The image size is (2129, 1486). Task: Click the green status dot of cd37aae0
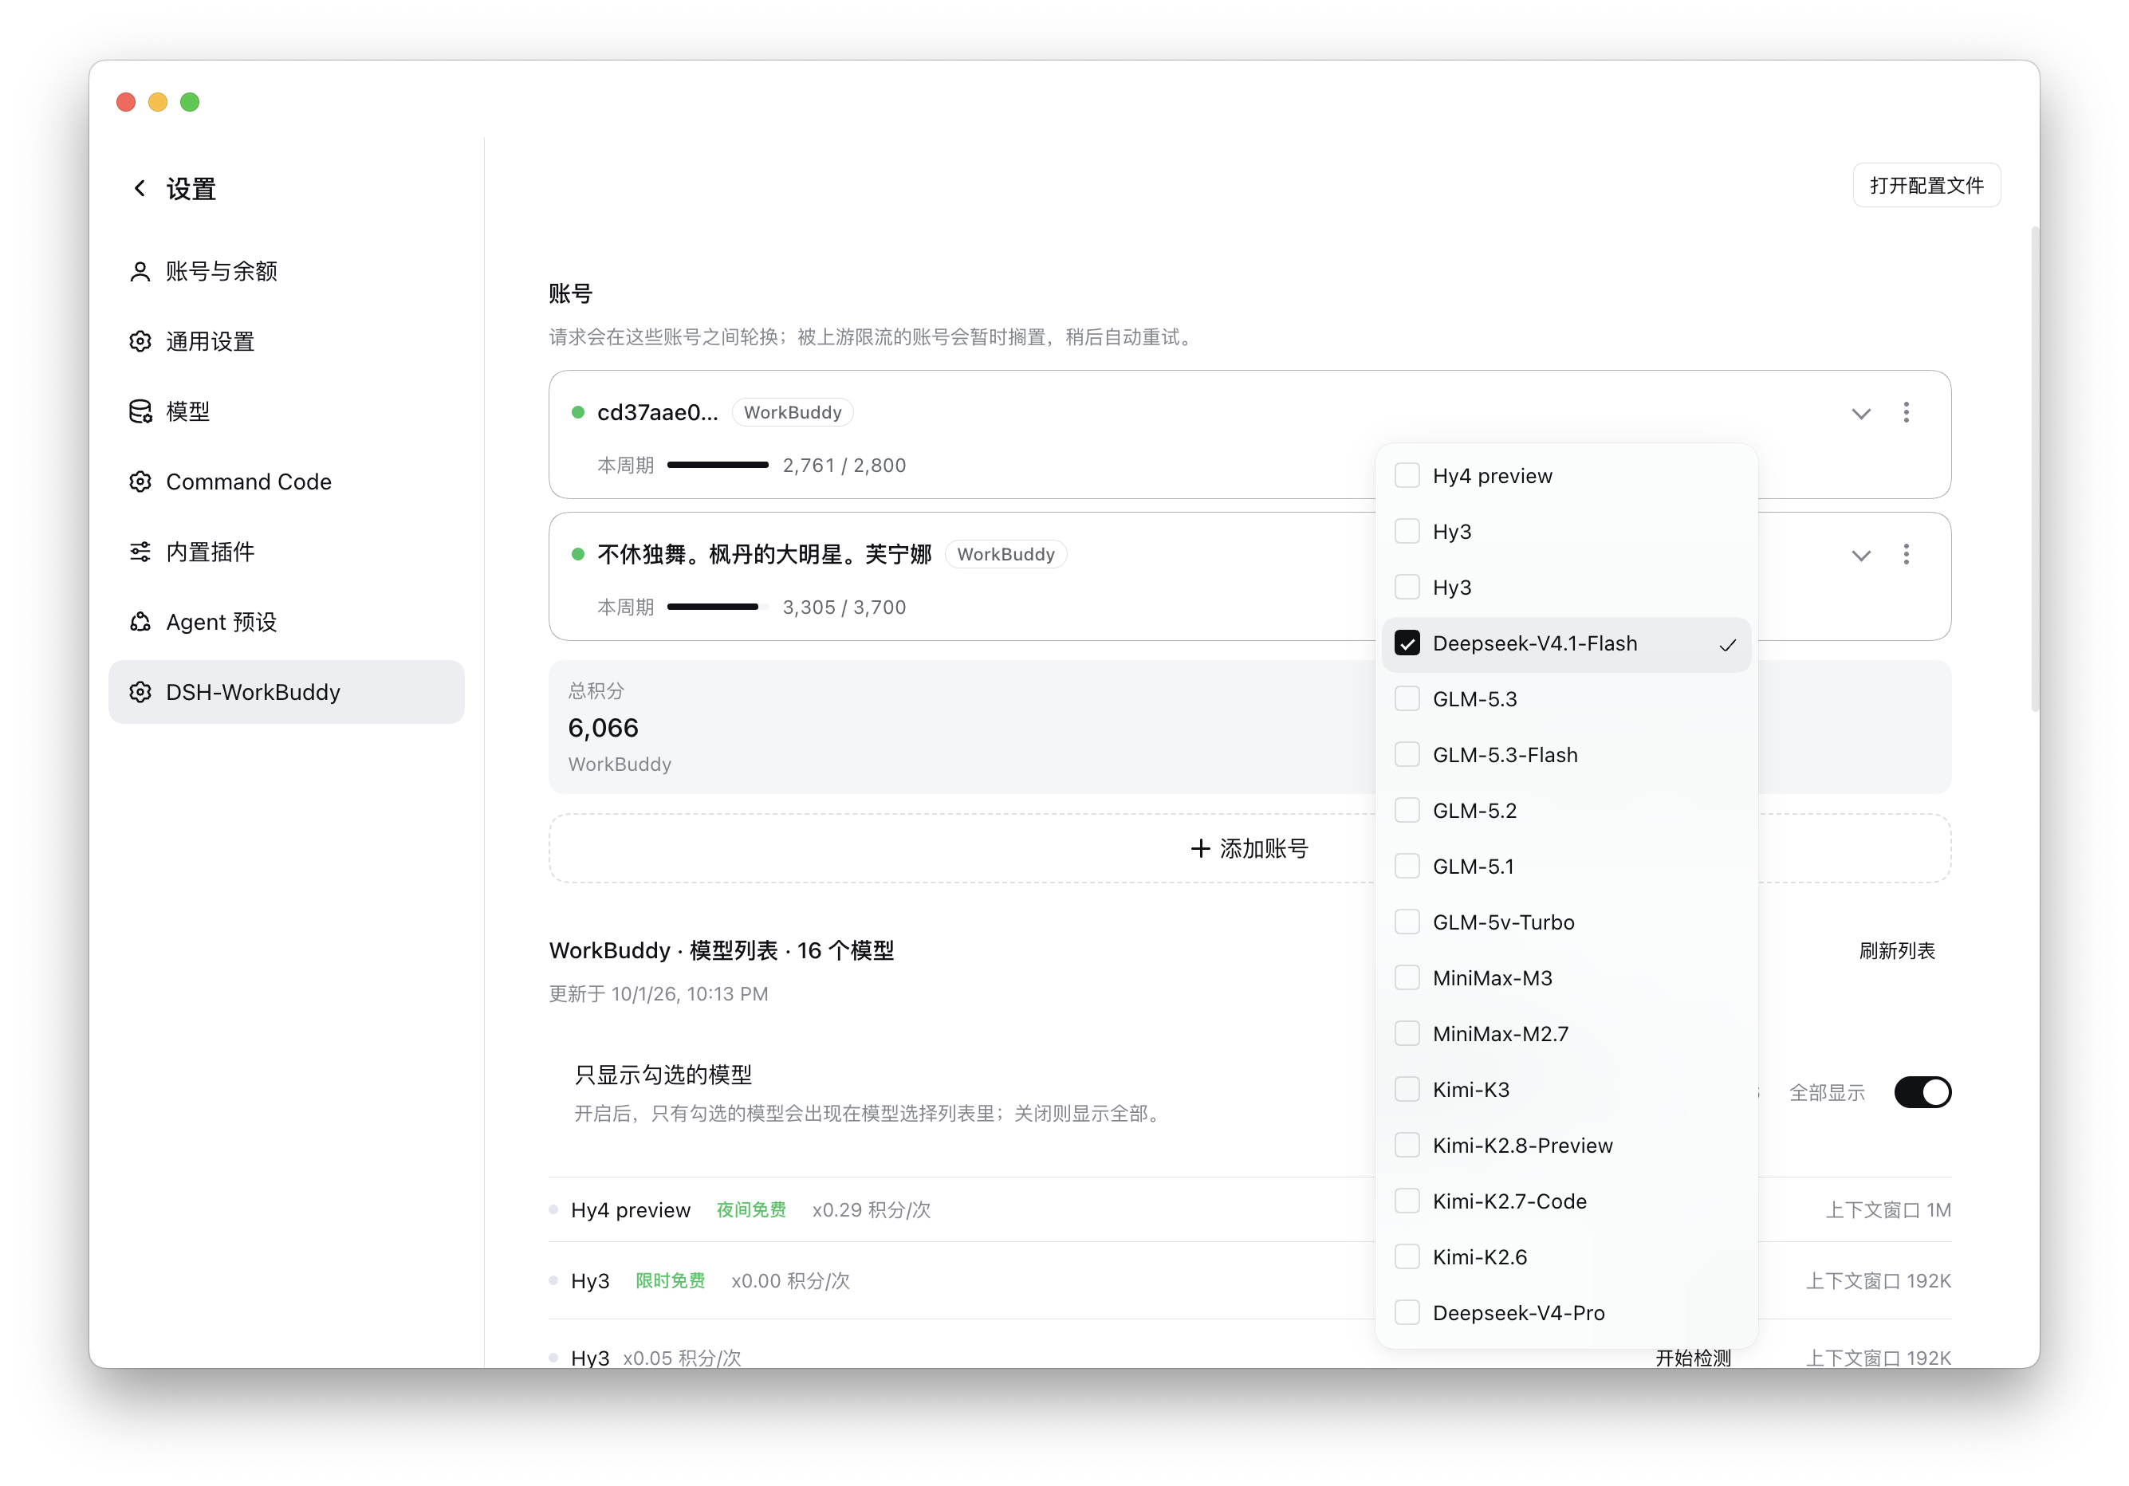(577, 412)
